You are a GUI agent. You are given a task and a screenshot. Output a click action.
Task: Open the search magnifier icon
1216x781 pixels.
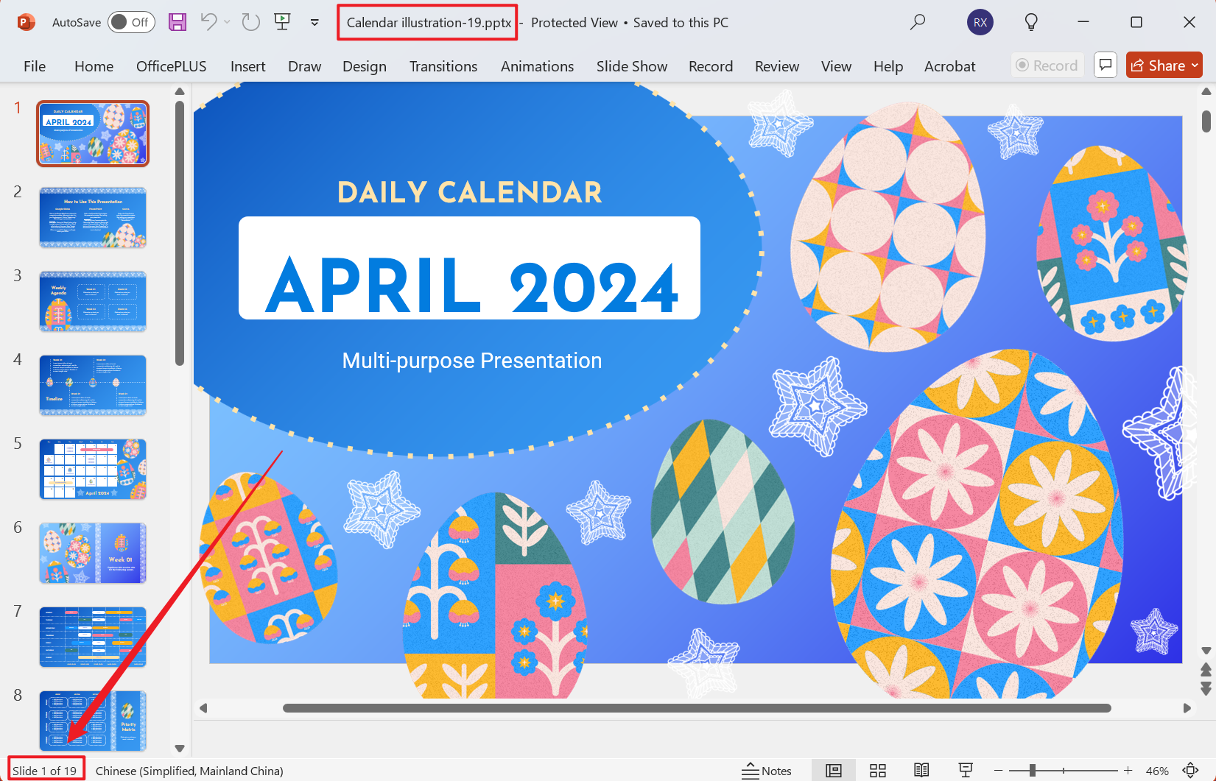coord(917,22)
